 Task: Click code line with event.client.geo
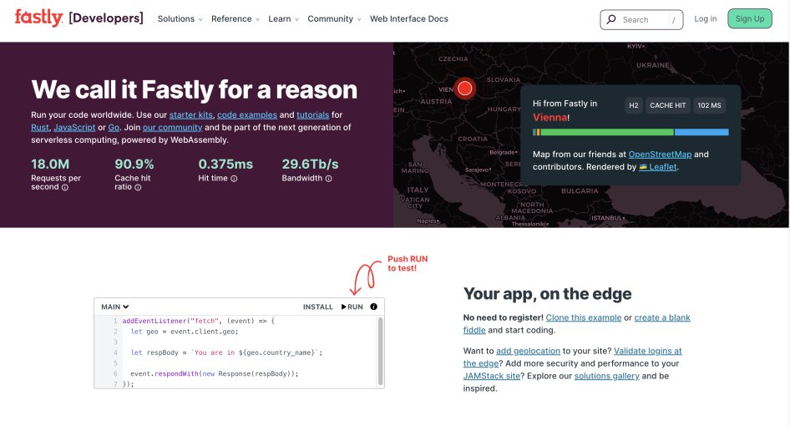tap(185, 332)
